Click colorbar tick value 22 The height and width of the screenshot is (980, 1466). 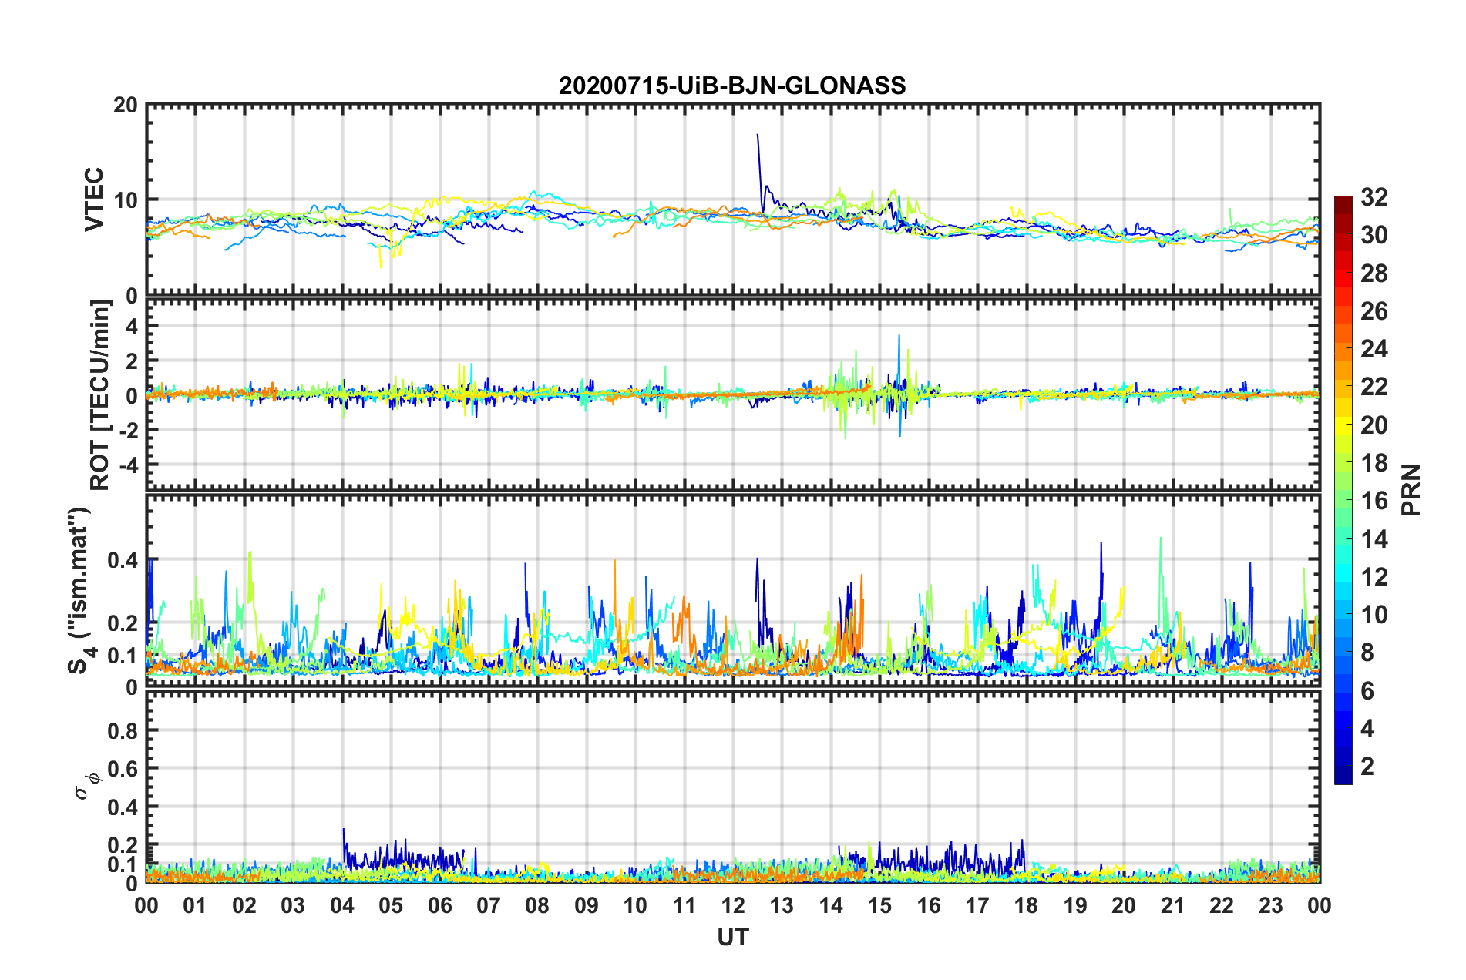1374,387
